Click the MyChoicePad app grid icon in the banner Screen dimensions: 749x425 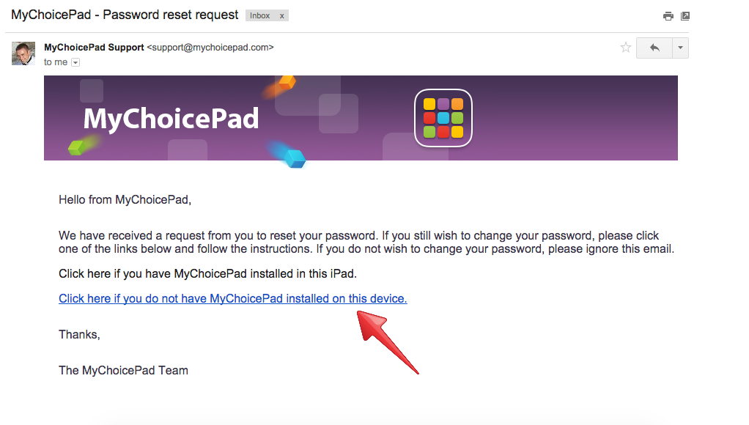point(443,118)
